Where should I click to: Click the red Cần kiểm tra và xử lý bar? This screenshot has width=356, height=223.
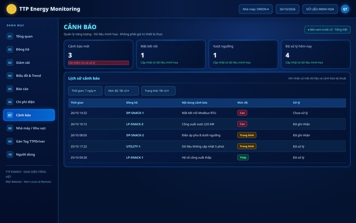pyautogui.click(x=98, y=63)
